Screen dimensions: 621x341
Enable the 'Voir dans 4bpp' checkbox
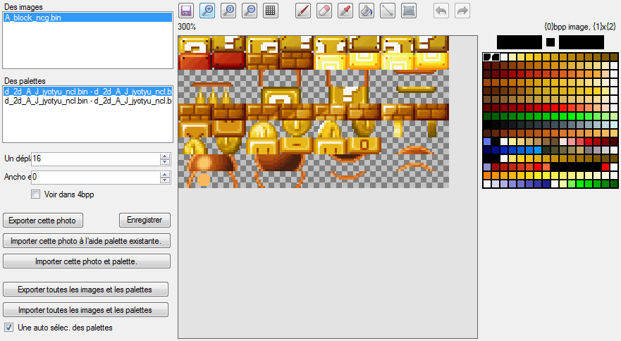coord(36,194)
